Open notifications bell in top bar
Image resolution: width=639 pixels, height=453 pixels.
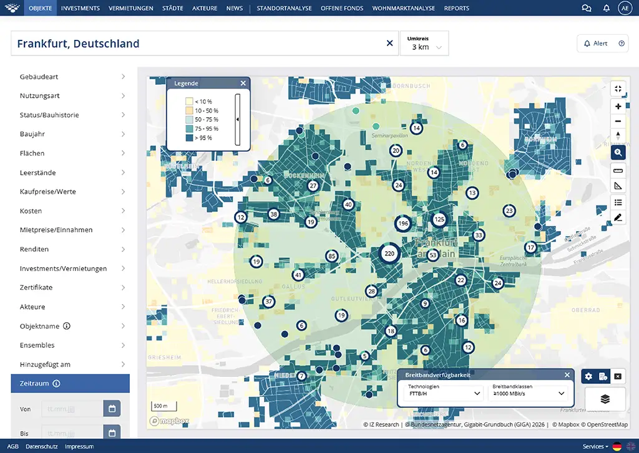(607, 8)
